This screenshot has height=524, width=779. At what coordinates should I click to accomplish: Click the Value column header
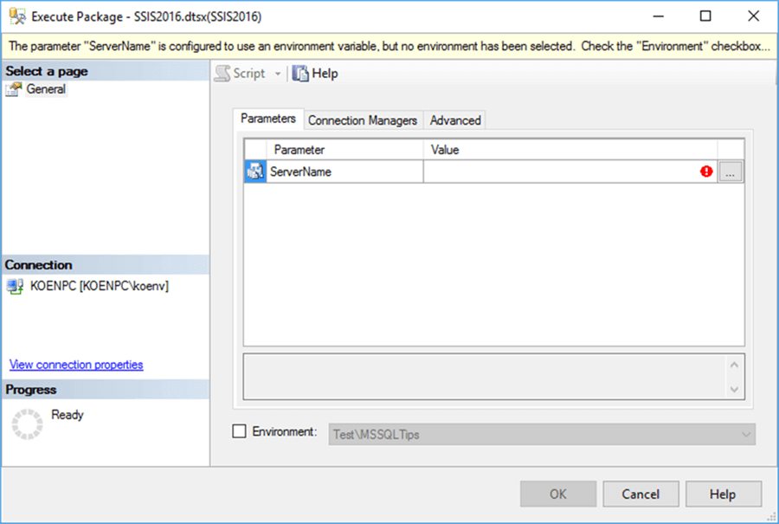click(x=570, y=150)
